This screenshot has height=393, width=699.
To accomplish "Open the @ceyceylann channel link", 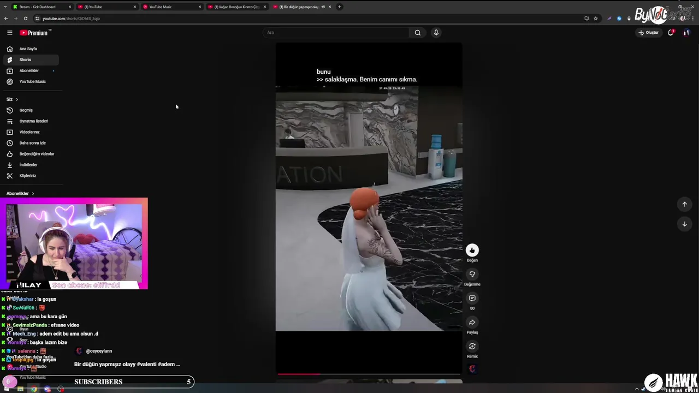I will point(99,351).
